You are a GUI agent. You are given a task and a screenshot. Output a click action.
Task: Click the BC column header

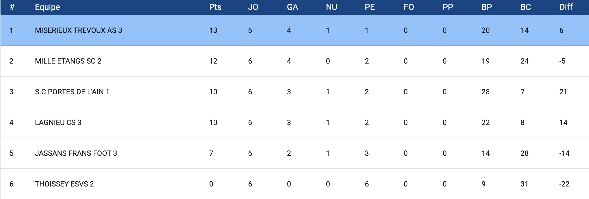[x=526, y=7]
